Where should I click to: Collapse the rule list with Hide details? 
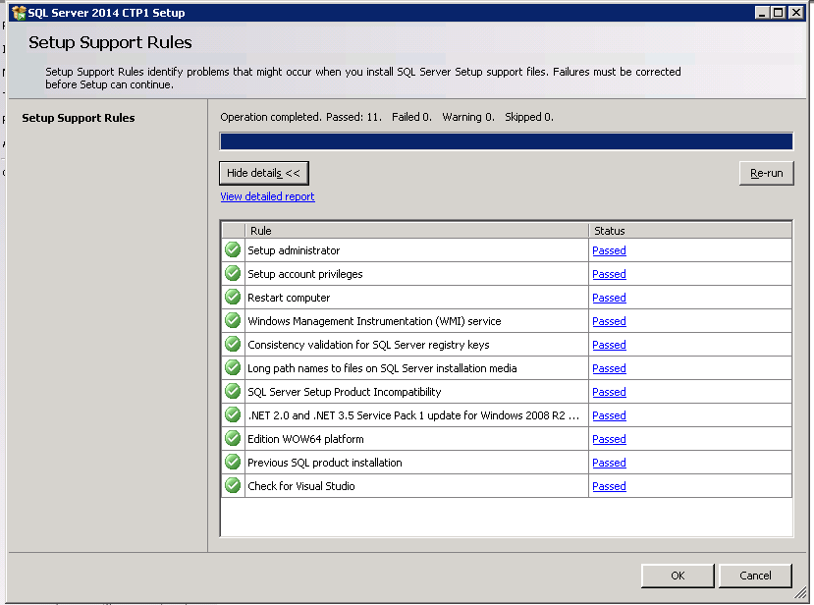pyautogui.click(x=263, y=173)
